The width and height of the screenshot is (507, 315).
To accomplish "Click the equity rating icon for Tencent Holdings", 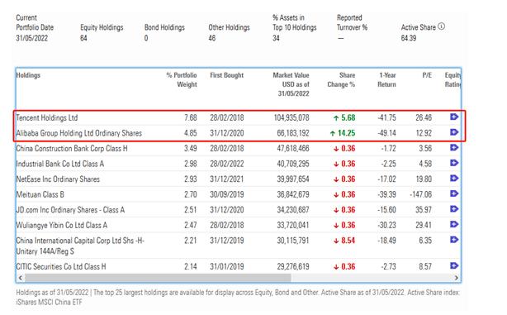I will (x=454, y=117).
